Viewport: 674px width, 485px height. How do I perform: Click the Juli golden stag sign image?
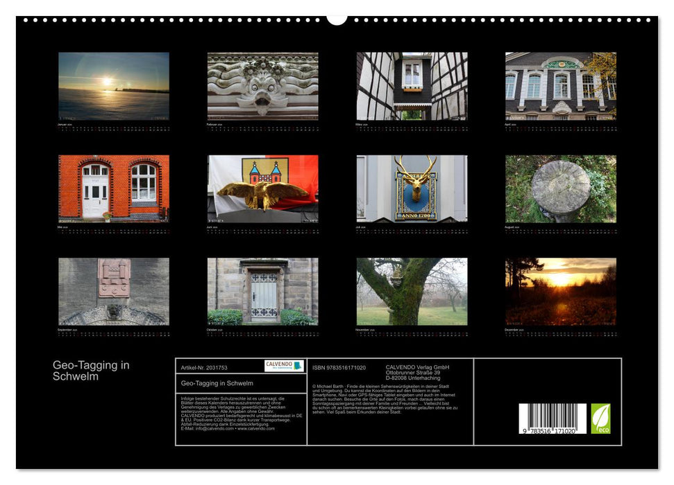412,187
